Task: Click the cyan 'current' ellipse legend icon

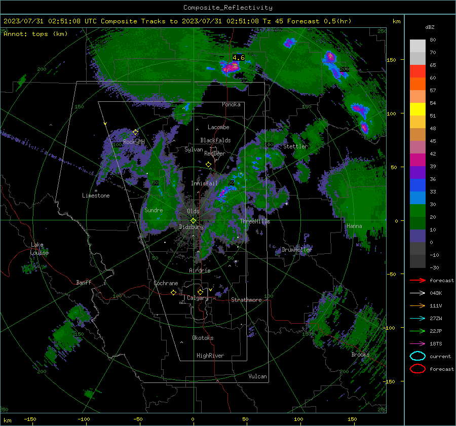Action: [x=417, y=356]
